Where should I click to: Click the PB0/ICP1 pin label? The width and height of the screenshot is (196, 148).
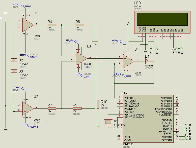click(129, 98)
